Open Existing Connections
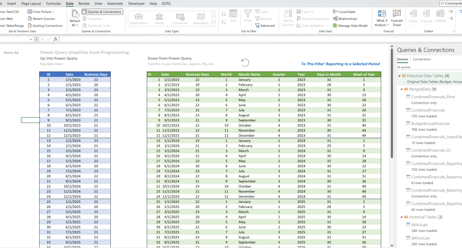The height and width of the screenshot is (248, 462). coord(45,26)
